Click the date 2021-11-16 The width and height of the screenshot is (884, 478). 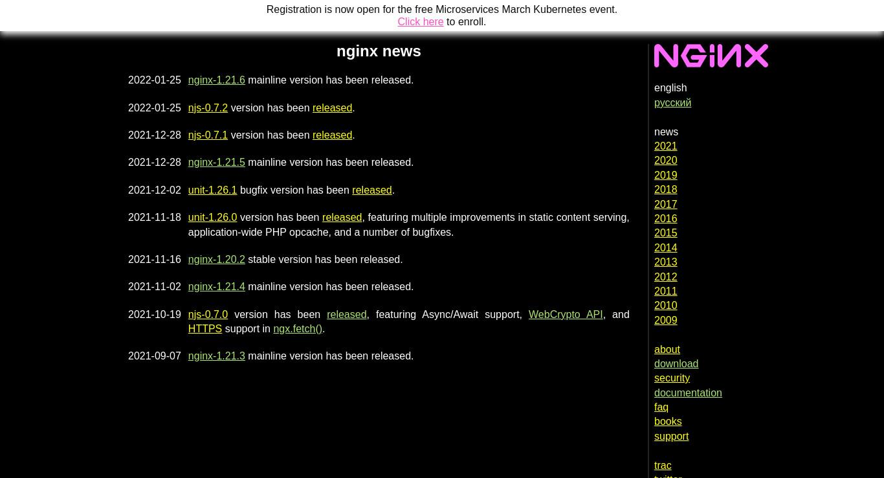pos(155,259)
